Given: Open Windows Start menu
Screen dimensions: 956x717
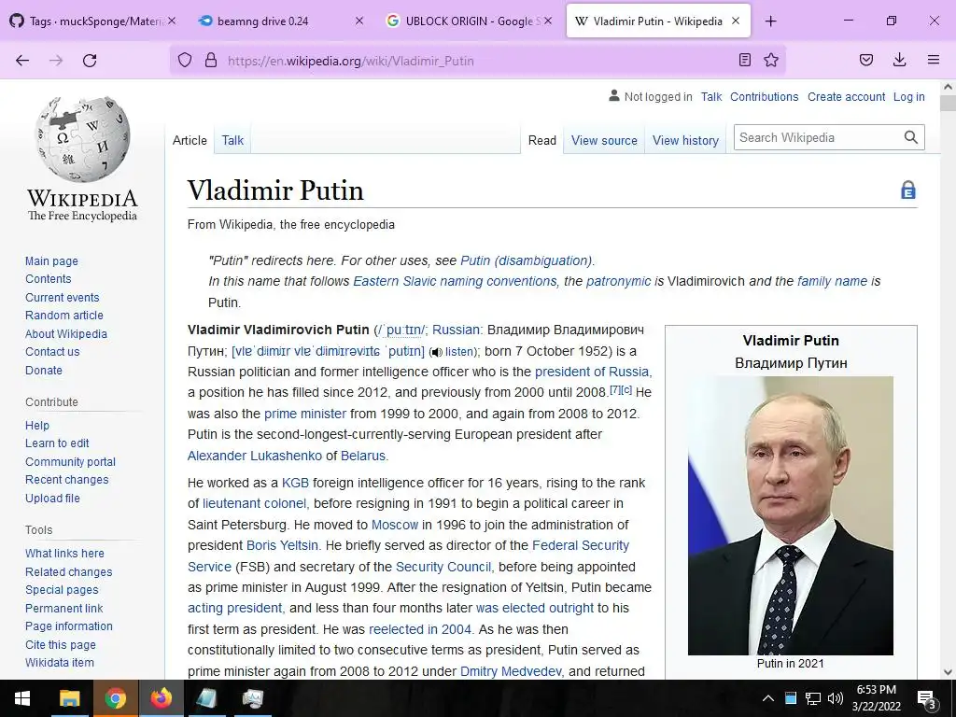Looking at the screenshot, I should coord(22,698).
